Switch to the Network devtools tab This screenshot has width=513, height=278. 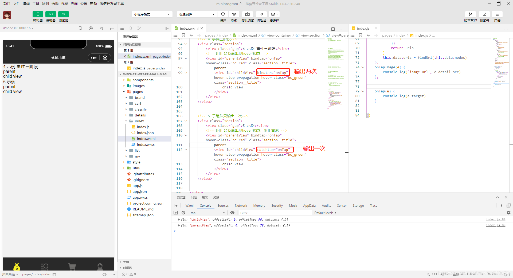(x=241, y=206)
